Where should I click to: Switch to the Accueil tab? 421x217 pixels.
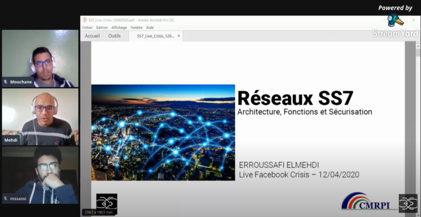click(92, 36)
